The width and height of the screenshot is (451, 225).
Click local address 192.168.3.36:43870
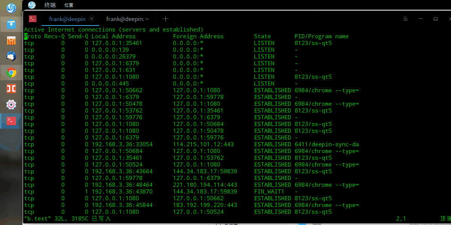pos(122,192)
